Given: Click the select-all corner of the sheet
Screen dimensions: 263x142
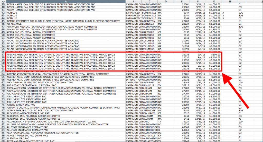Looking at the screenshot, I should tap(3, 2).
